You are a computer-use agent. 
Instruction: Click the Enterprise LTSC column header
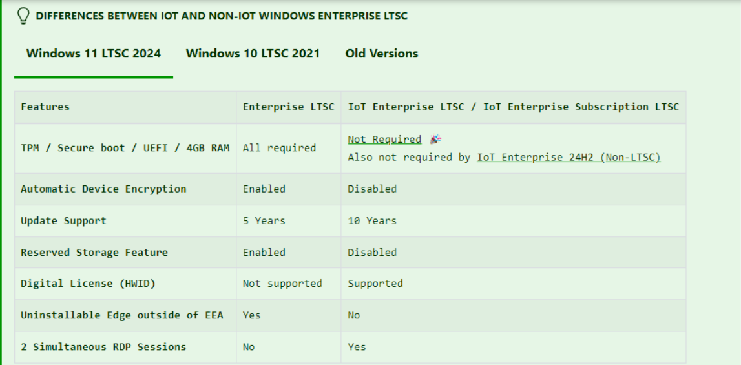[288, 107]
